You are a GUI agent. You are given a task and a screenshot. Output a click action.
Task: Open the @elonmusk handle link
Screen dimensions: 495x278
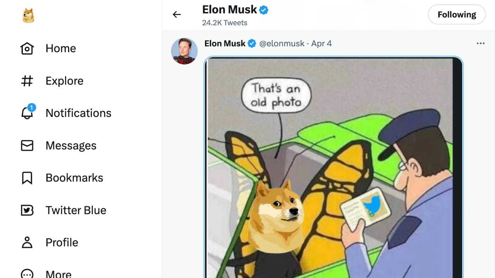tap(282, 43)
